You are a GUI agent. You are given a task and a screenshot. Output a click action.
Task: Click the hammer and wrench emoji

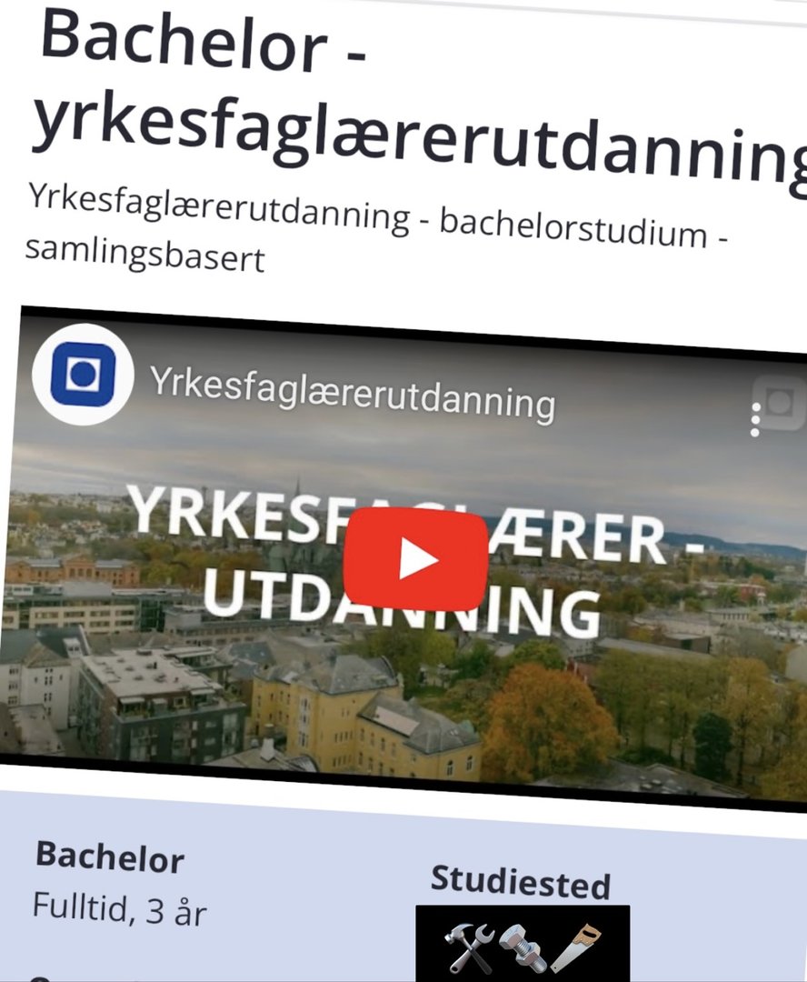[x=470, y=947]
